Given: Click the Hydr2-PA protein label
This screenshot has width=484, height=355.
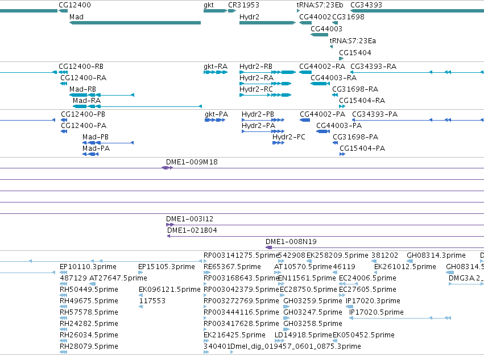Looking at the screenshot, I should click(x=258, y=126).
